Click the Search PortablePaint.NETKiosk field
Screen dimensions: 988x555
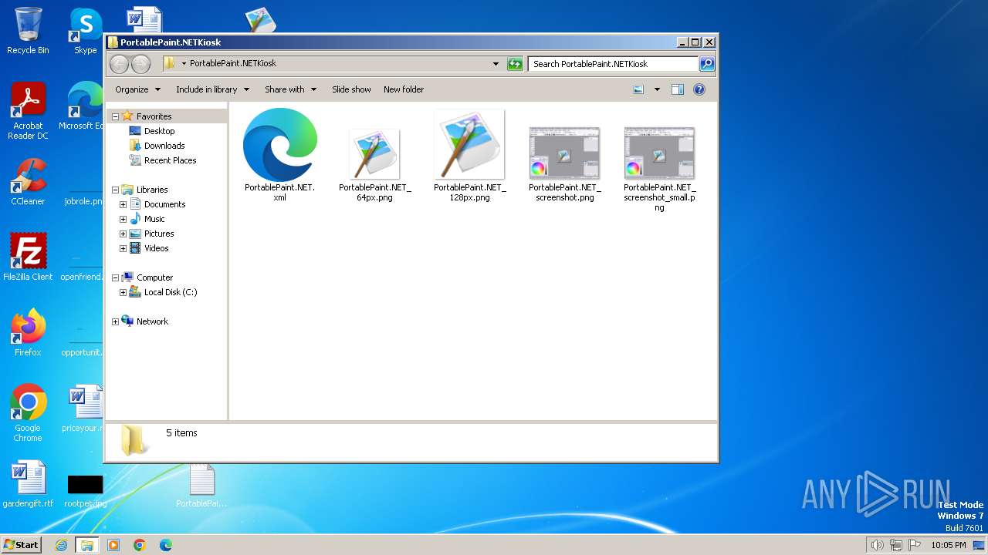click(614, 64)
